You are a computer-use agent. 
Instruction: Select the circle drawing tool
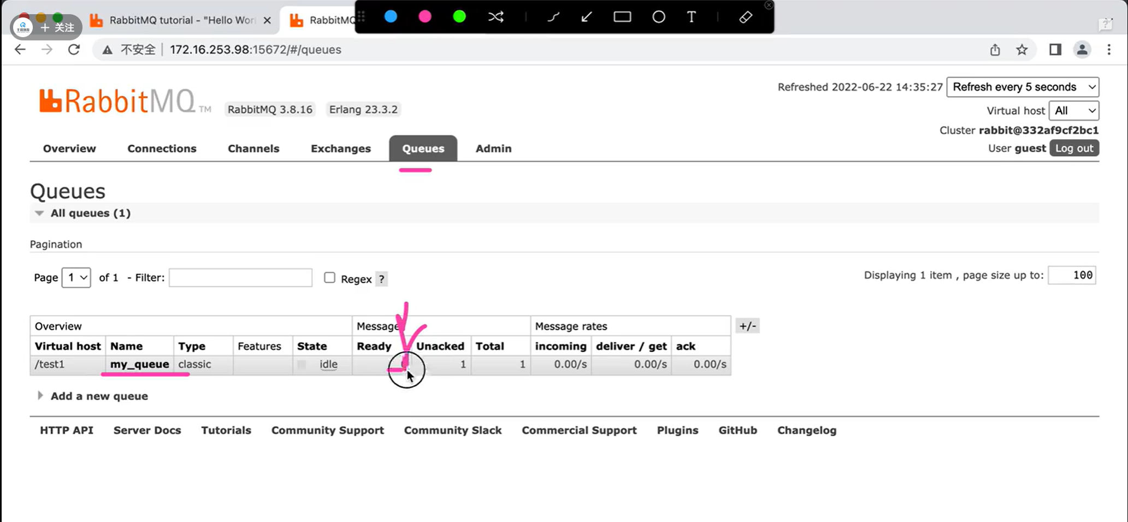pyautogui.click(x=659, y=17)
